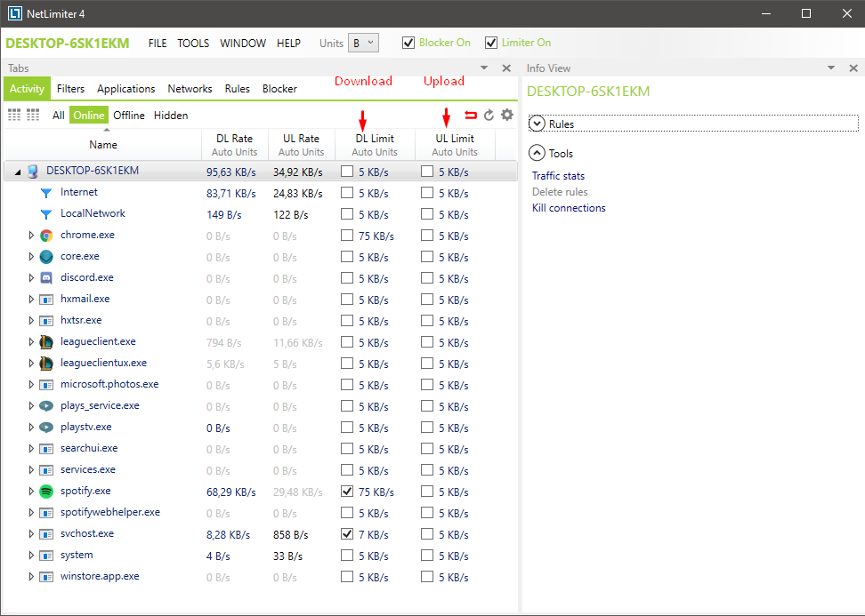Click the hxmail.exe icon
This screenshot has height=616, width=865.
click(46, 300)
